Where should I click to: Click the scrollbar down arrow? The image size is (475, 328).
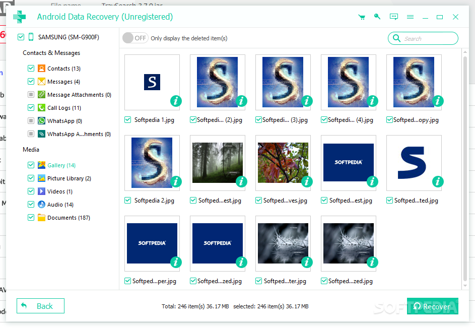(465, 286)
